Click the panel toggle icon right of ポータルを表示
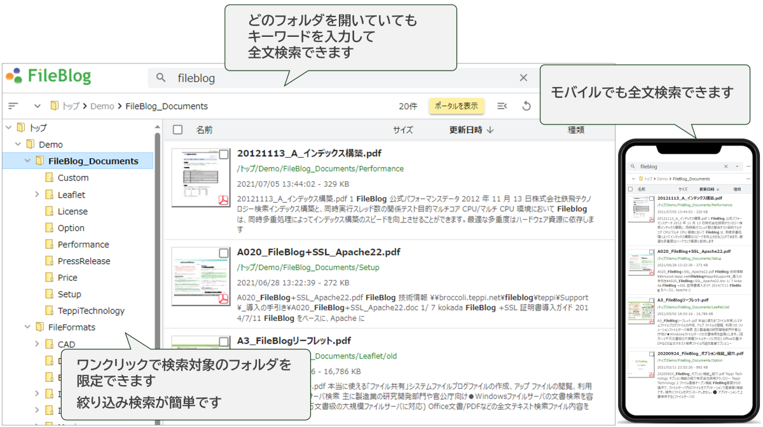The image size is (763, 427). (x=502, y=105)
